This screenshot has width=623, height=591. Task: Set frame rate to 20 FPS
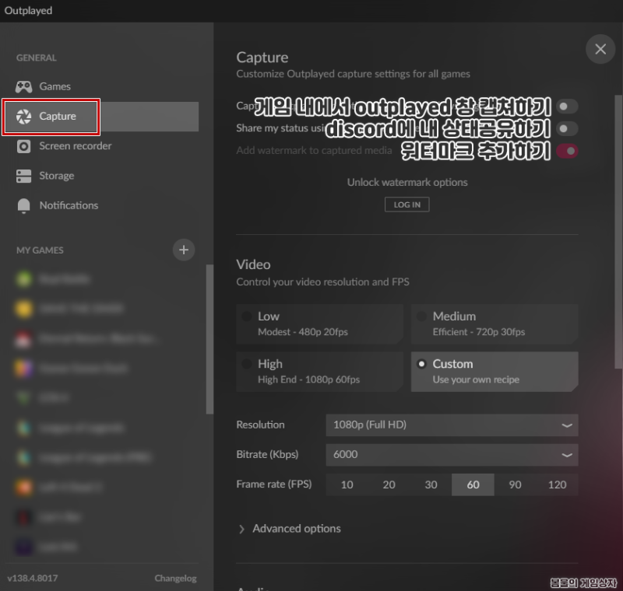[389, 484]
